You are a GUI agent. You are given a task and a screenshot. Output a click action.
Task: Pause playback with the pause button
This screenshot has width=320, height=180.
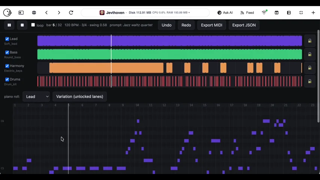coord(9,25)
